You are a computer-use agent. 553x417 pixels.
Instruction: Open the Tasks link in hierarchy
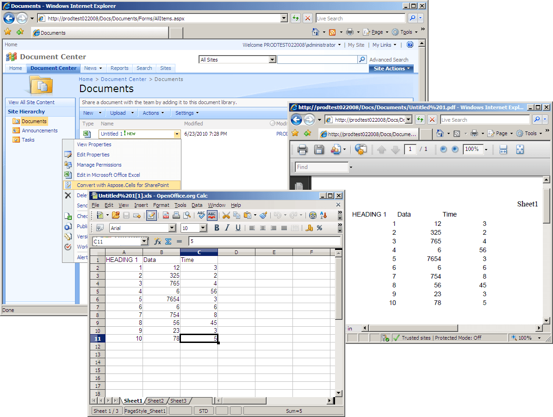[28, 140]
